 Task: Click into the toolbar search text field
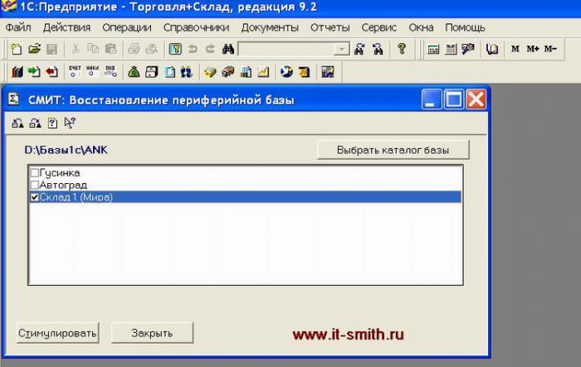pyautogui.click(x=286, y=49)
